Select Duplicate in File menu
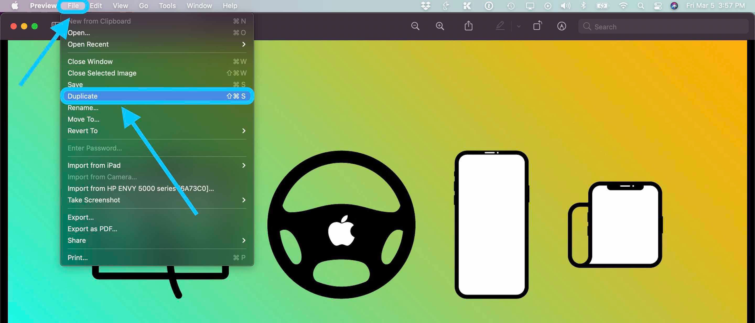 [157, 96]
